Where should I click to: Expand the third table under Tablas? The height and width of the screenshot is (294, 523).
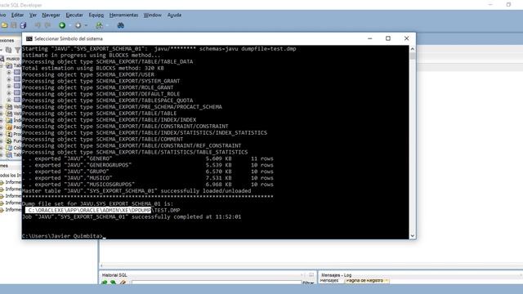tap(9, 86)
